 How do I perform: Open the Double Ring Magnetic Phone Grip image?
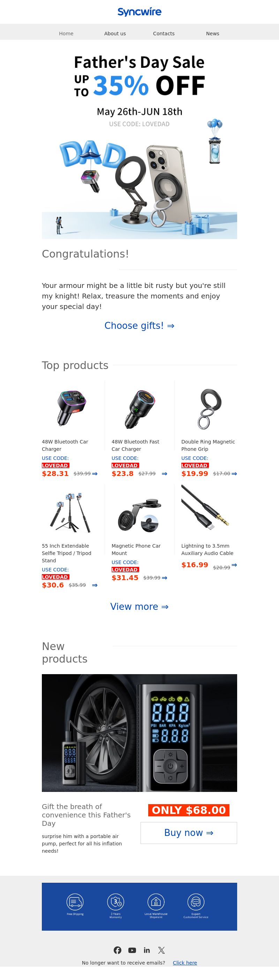[209, 409]
